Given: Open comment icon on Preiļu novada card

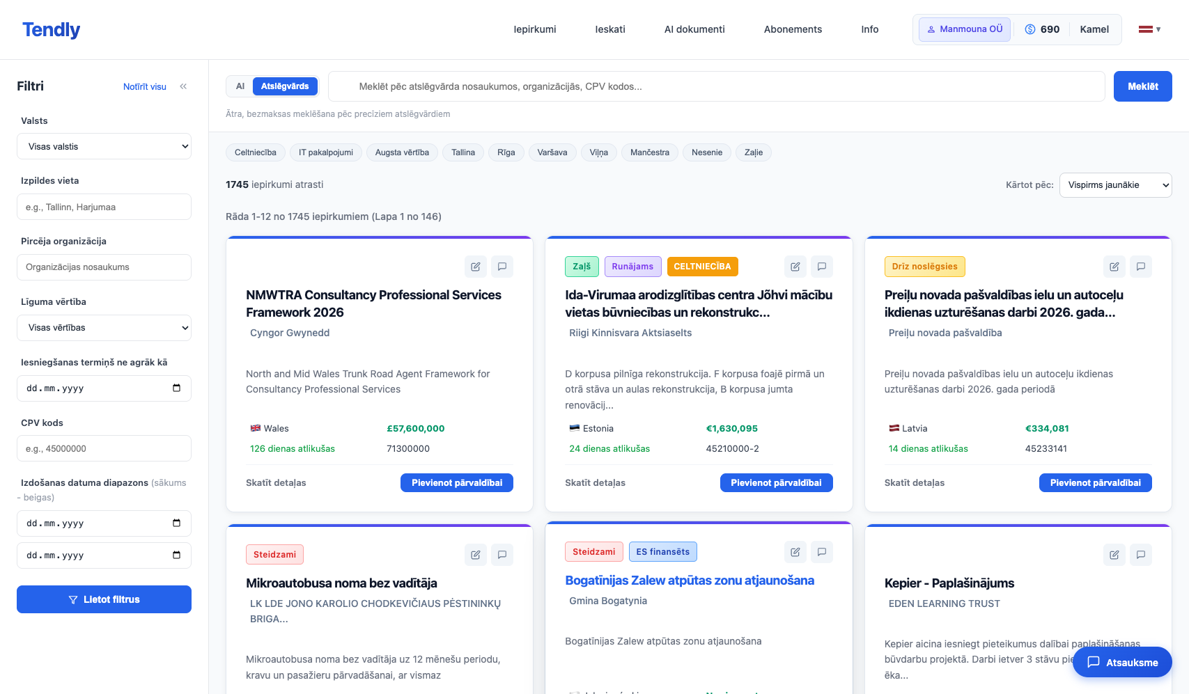Looking at the screenshot, I should tap(1141, 267).
